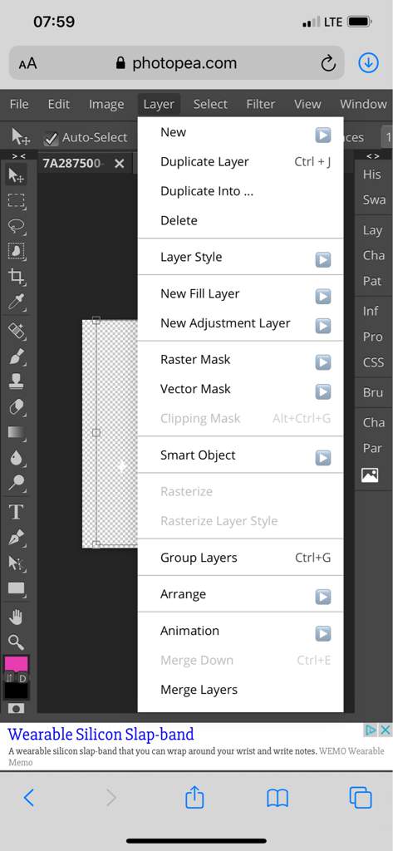The height and width of the screenshot is (851, 393).
Task: Select the Zoom magnifier tool
Action: (x=17, y=643)
